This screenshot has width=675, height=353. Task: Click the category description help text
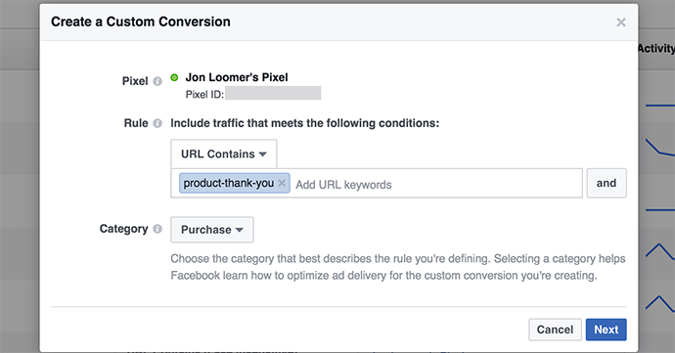398,267
